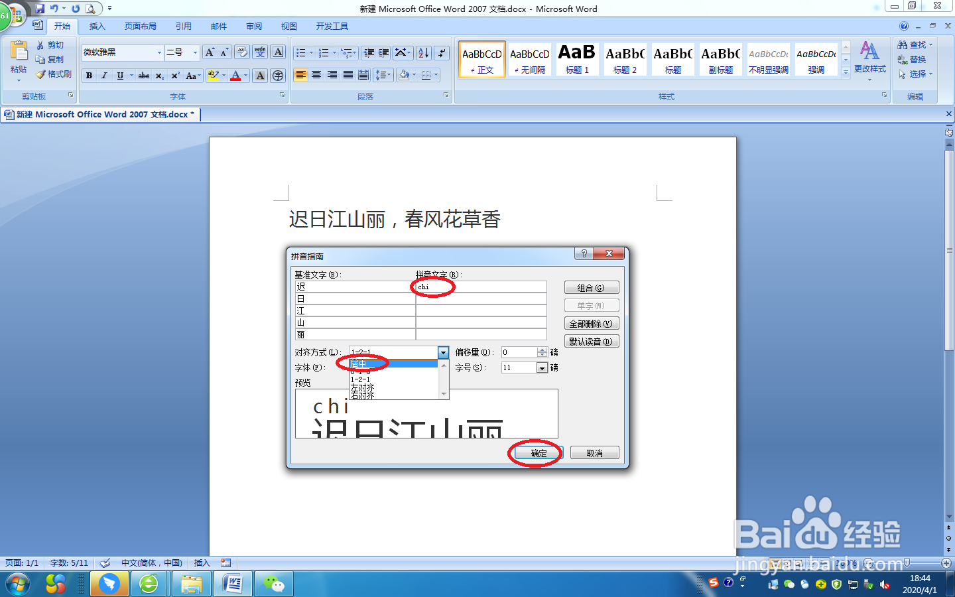Click the Print Preview icon in quick access toolbar
This screenshot has width=955, height=597.
(x=90, y=9)
